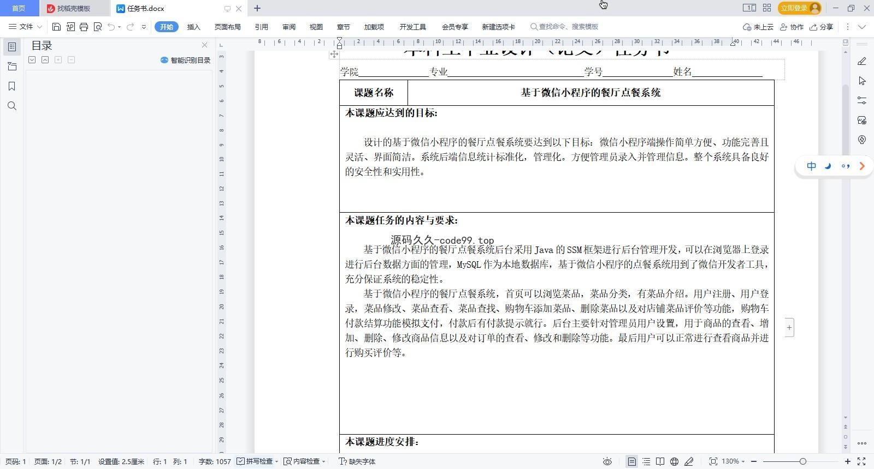
Task: Open the 视图 tab
Action: [x=316, y=27]
